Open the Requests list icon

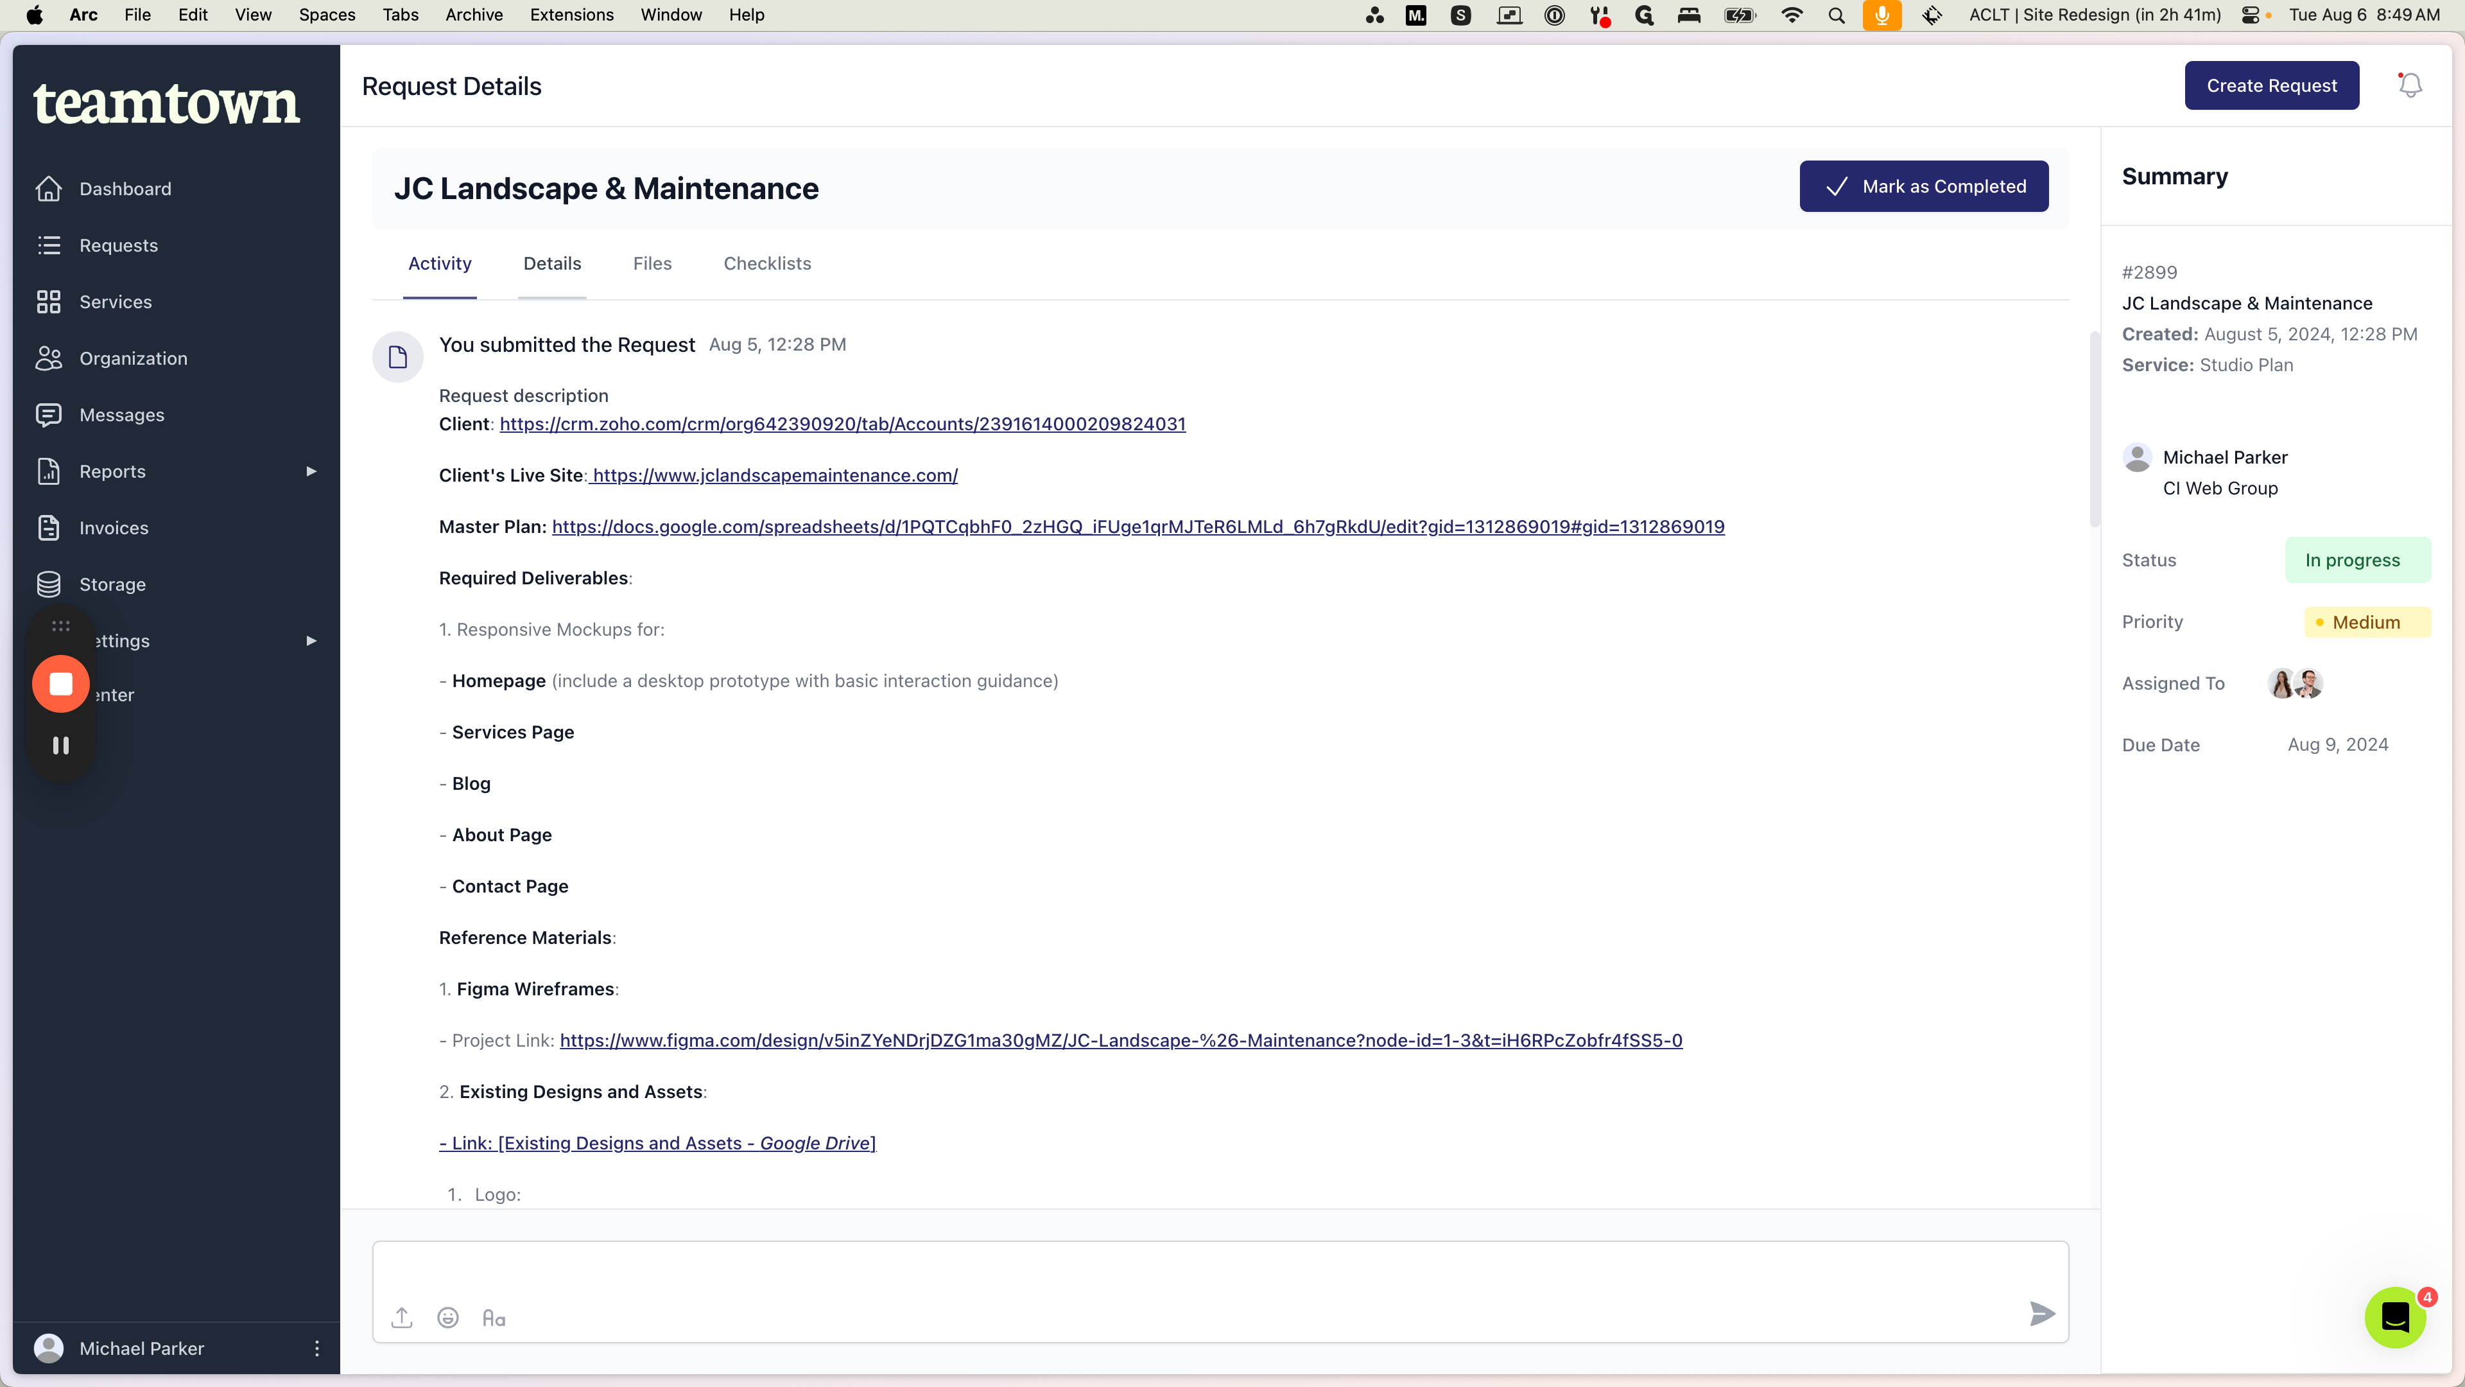[x=49, y=245]
